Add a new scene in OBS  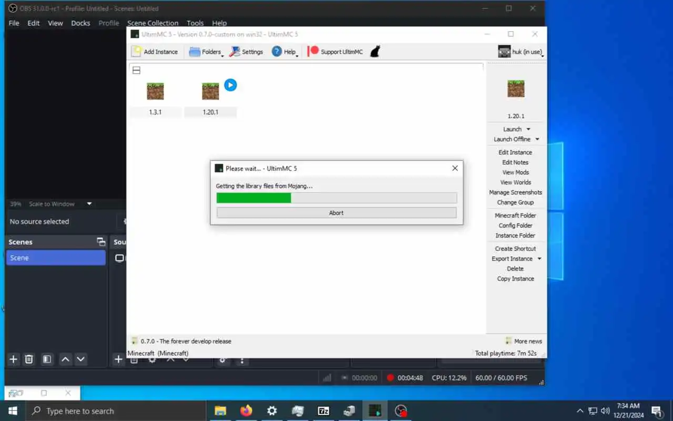tap(14, 359)
